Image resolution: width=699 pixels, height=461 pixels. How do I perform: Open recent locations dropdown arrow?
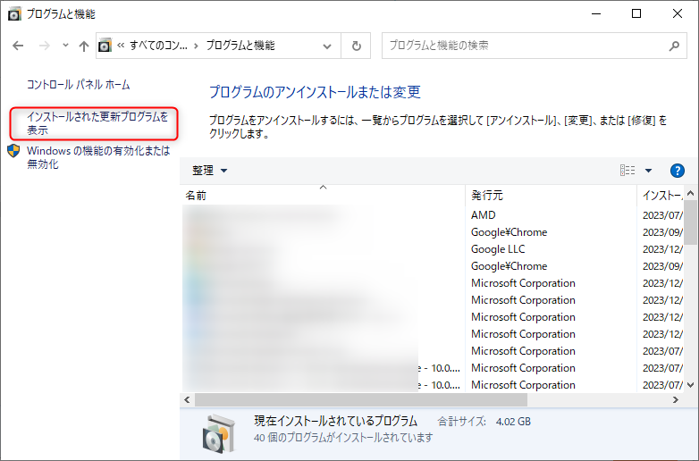(64, 46)
